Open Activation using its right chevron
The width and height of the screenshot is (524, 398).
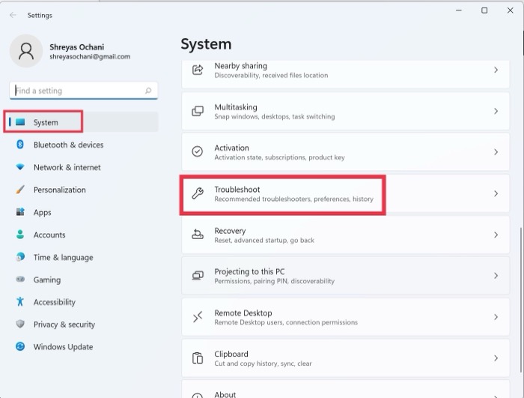pyautogui.click(x=496, y=152)
